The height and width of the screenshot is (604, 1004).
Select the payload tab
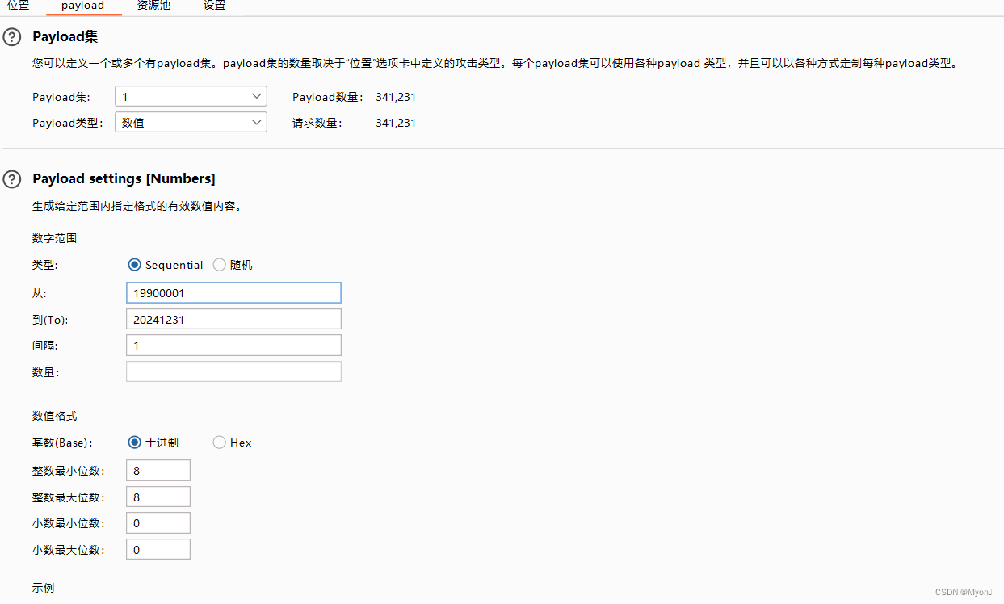pos(83,6)
